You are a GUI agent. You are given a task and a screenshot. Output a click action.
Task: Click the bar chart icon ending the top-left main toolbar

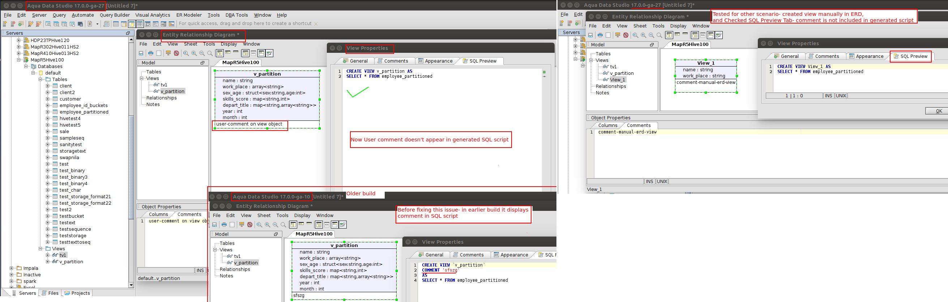pyautogui.click(x=171, y=24)
